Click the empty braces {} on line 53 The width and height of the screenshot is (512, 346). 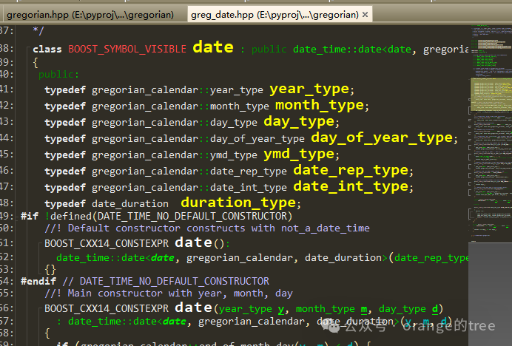click(50, 270)
